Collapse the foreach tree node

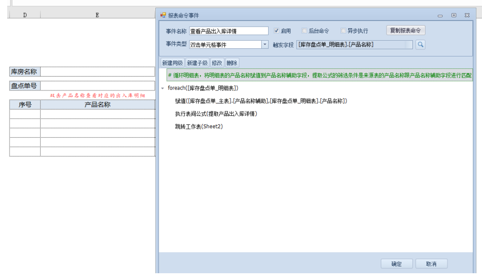[163, 89]
